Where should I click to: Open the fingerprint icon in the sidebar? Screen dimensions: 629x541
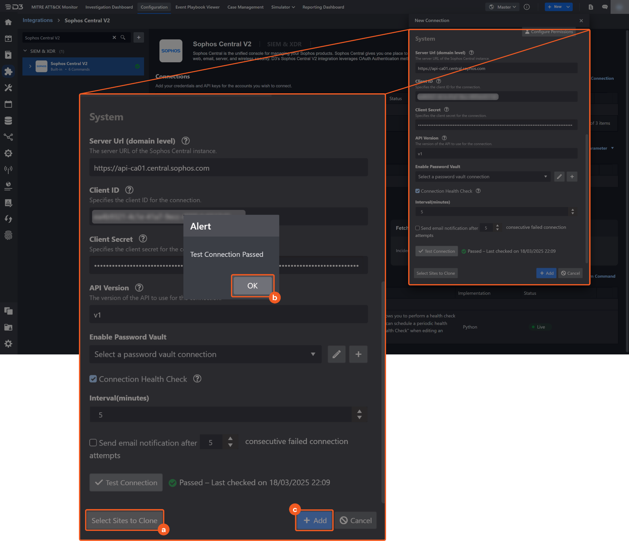click(8, 235)
